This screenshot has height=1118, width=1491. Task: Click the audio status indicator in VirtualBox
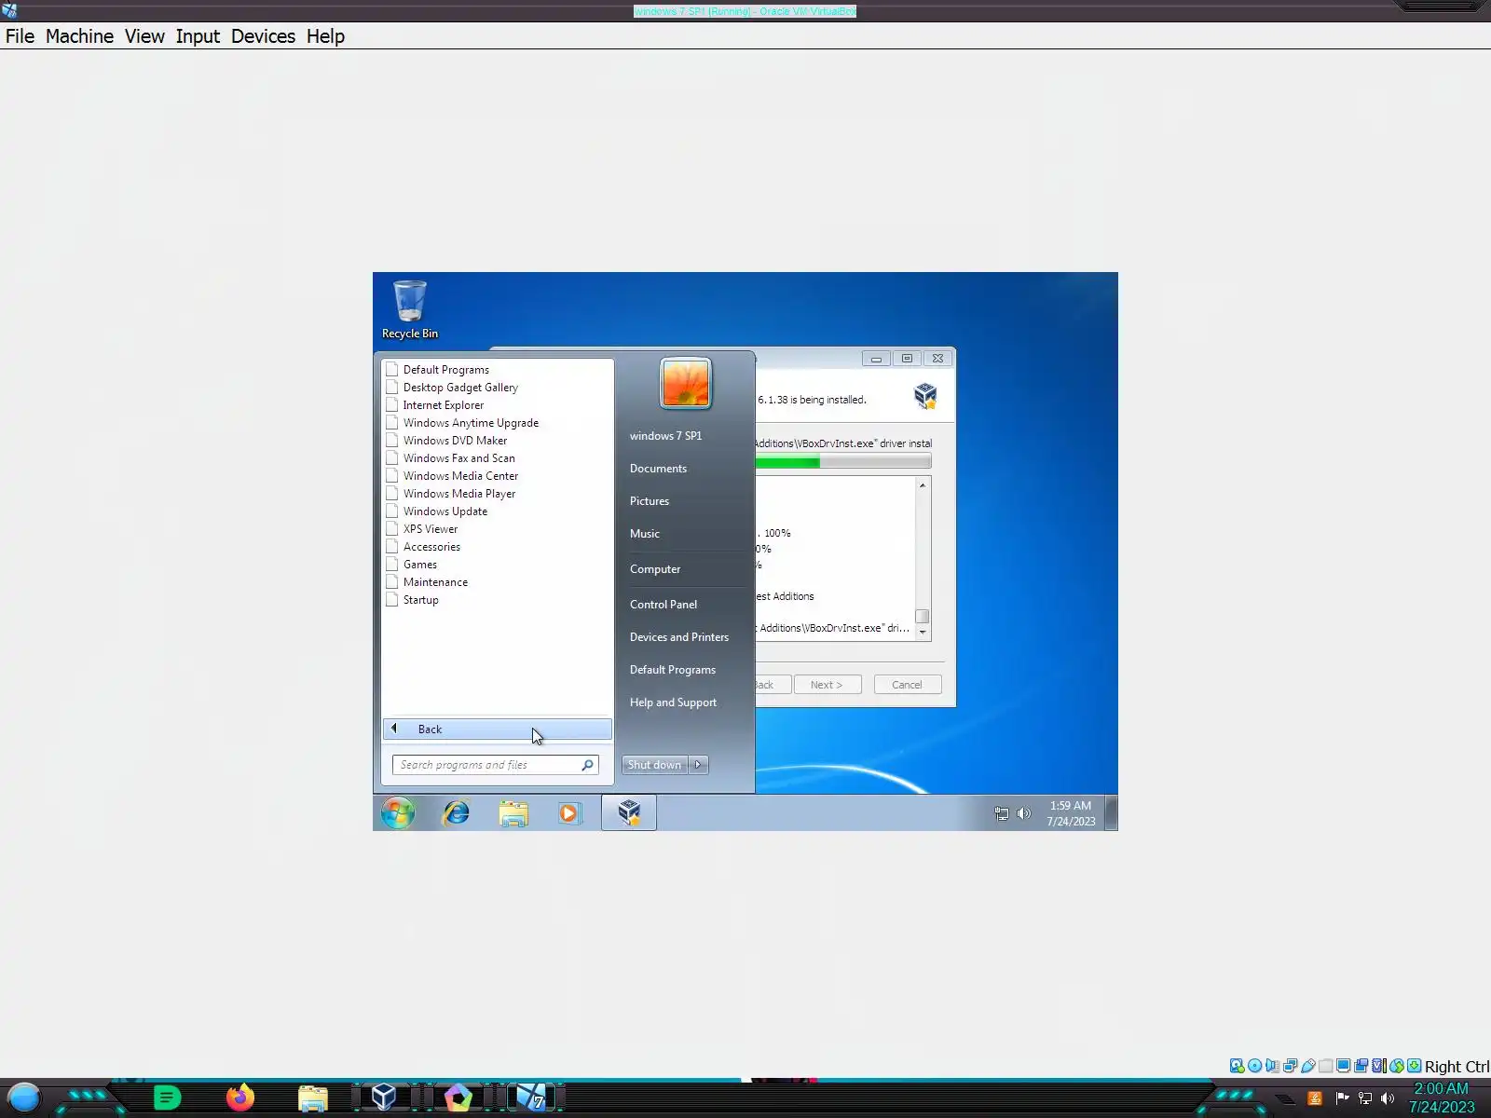[x=1273, y=1066]
